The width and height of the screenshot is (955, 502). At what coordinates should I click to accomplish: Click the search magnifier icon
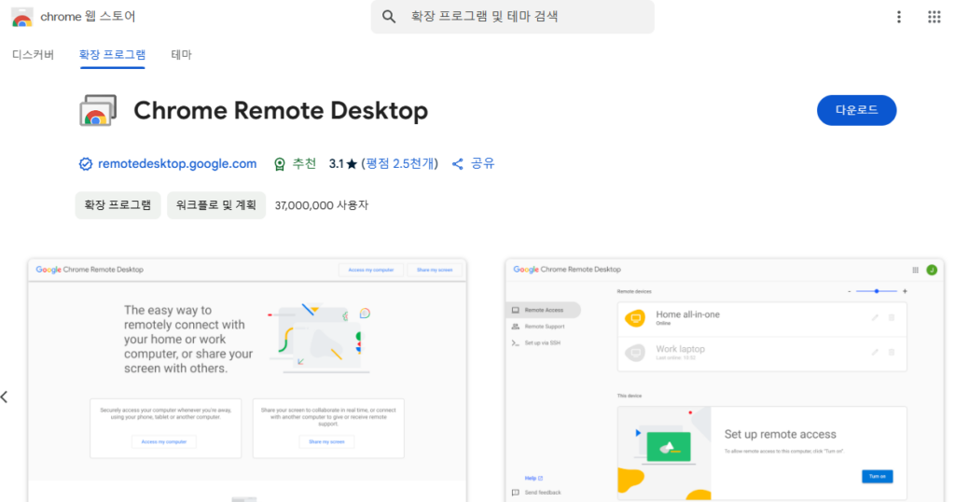(x=390, y=17)
